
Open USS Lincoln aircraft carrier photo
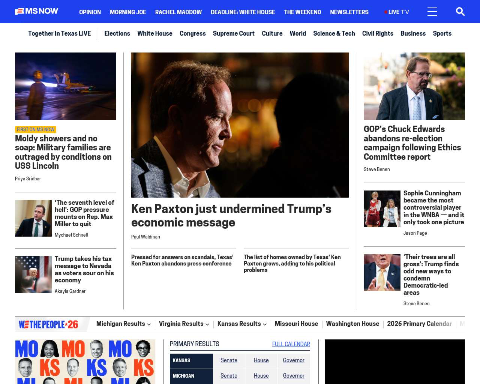point(66,86)
